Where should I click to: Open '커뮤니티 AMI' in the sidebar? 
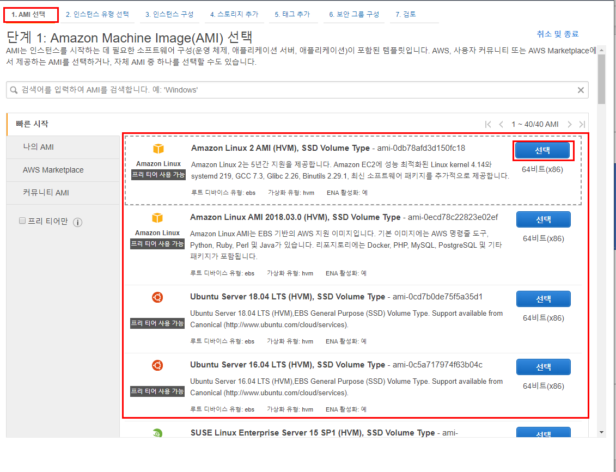point(63,193)
